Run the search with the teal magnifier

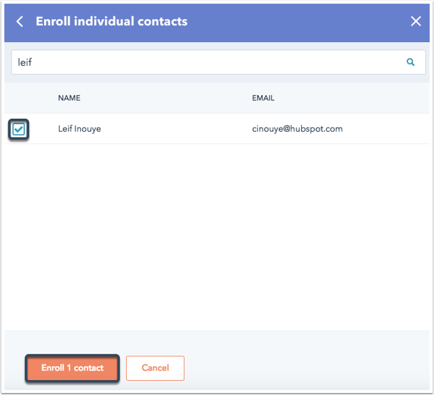point(410,62)
